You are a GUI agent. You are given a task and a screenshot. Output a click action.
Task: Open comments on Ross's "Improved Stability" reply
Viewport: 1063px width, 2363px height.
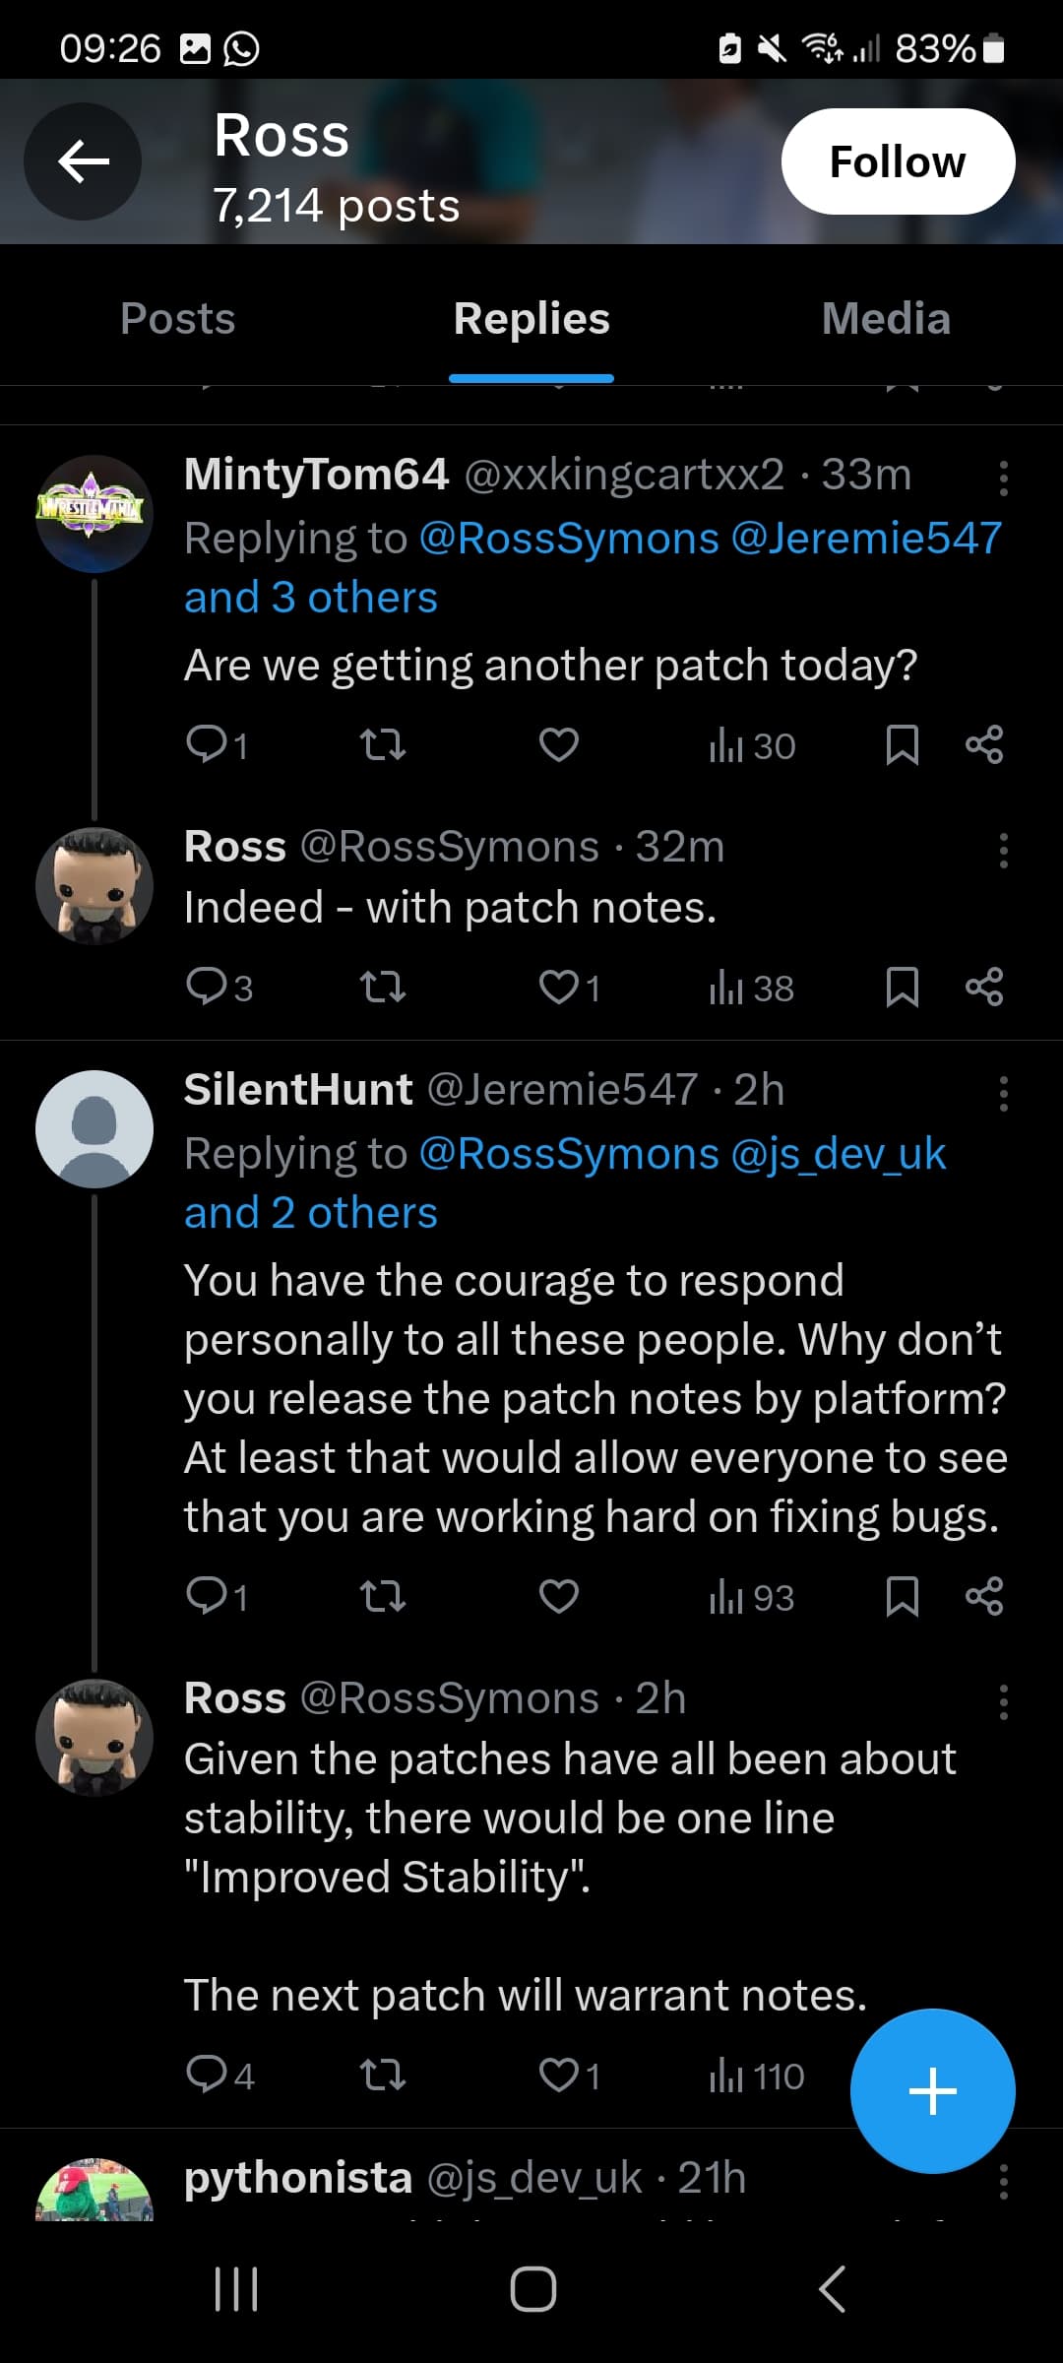[x=219, y=2076]
